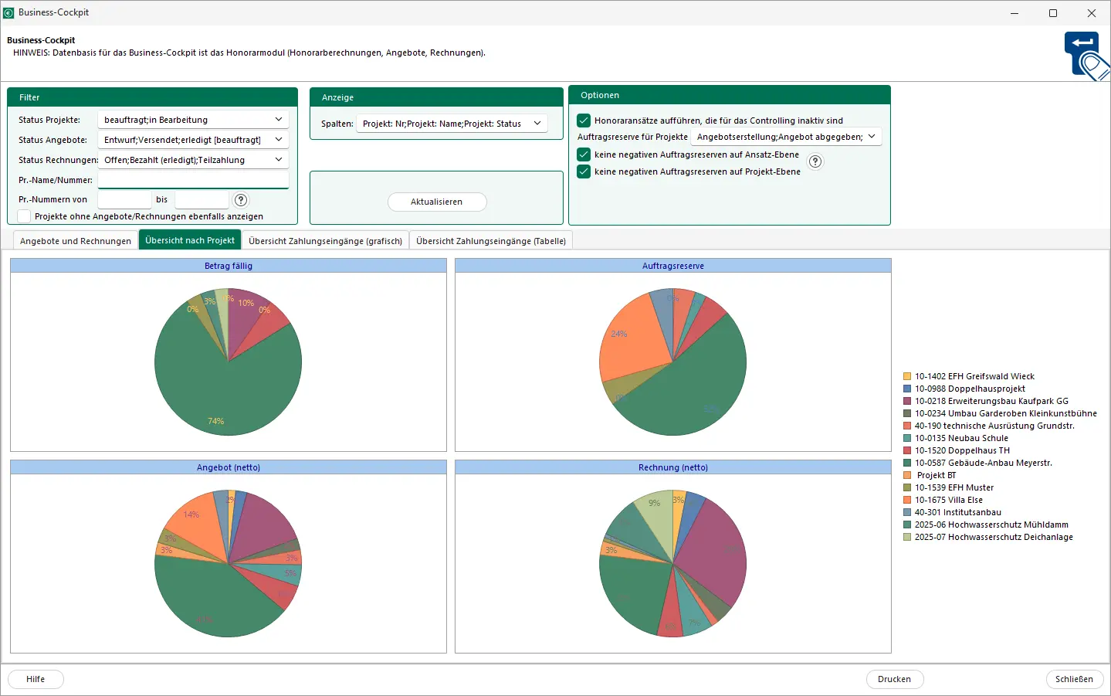The height and width of the screenshot is (696, 1111).
Task: Switch to Angebote und Rechnungen tab
Action: [76, 241]
